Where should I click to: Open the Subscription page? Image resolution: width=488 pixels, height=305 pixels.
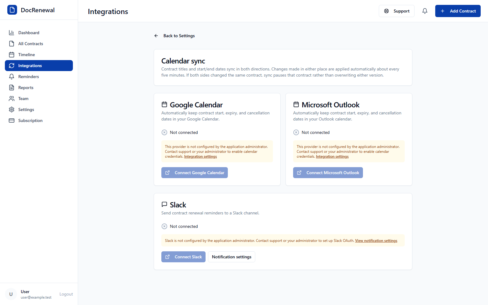[39, 120]
